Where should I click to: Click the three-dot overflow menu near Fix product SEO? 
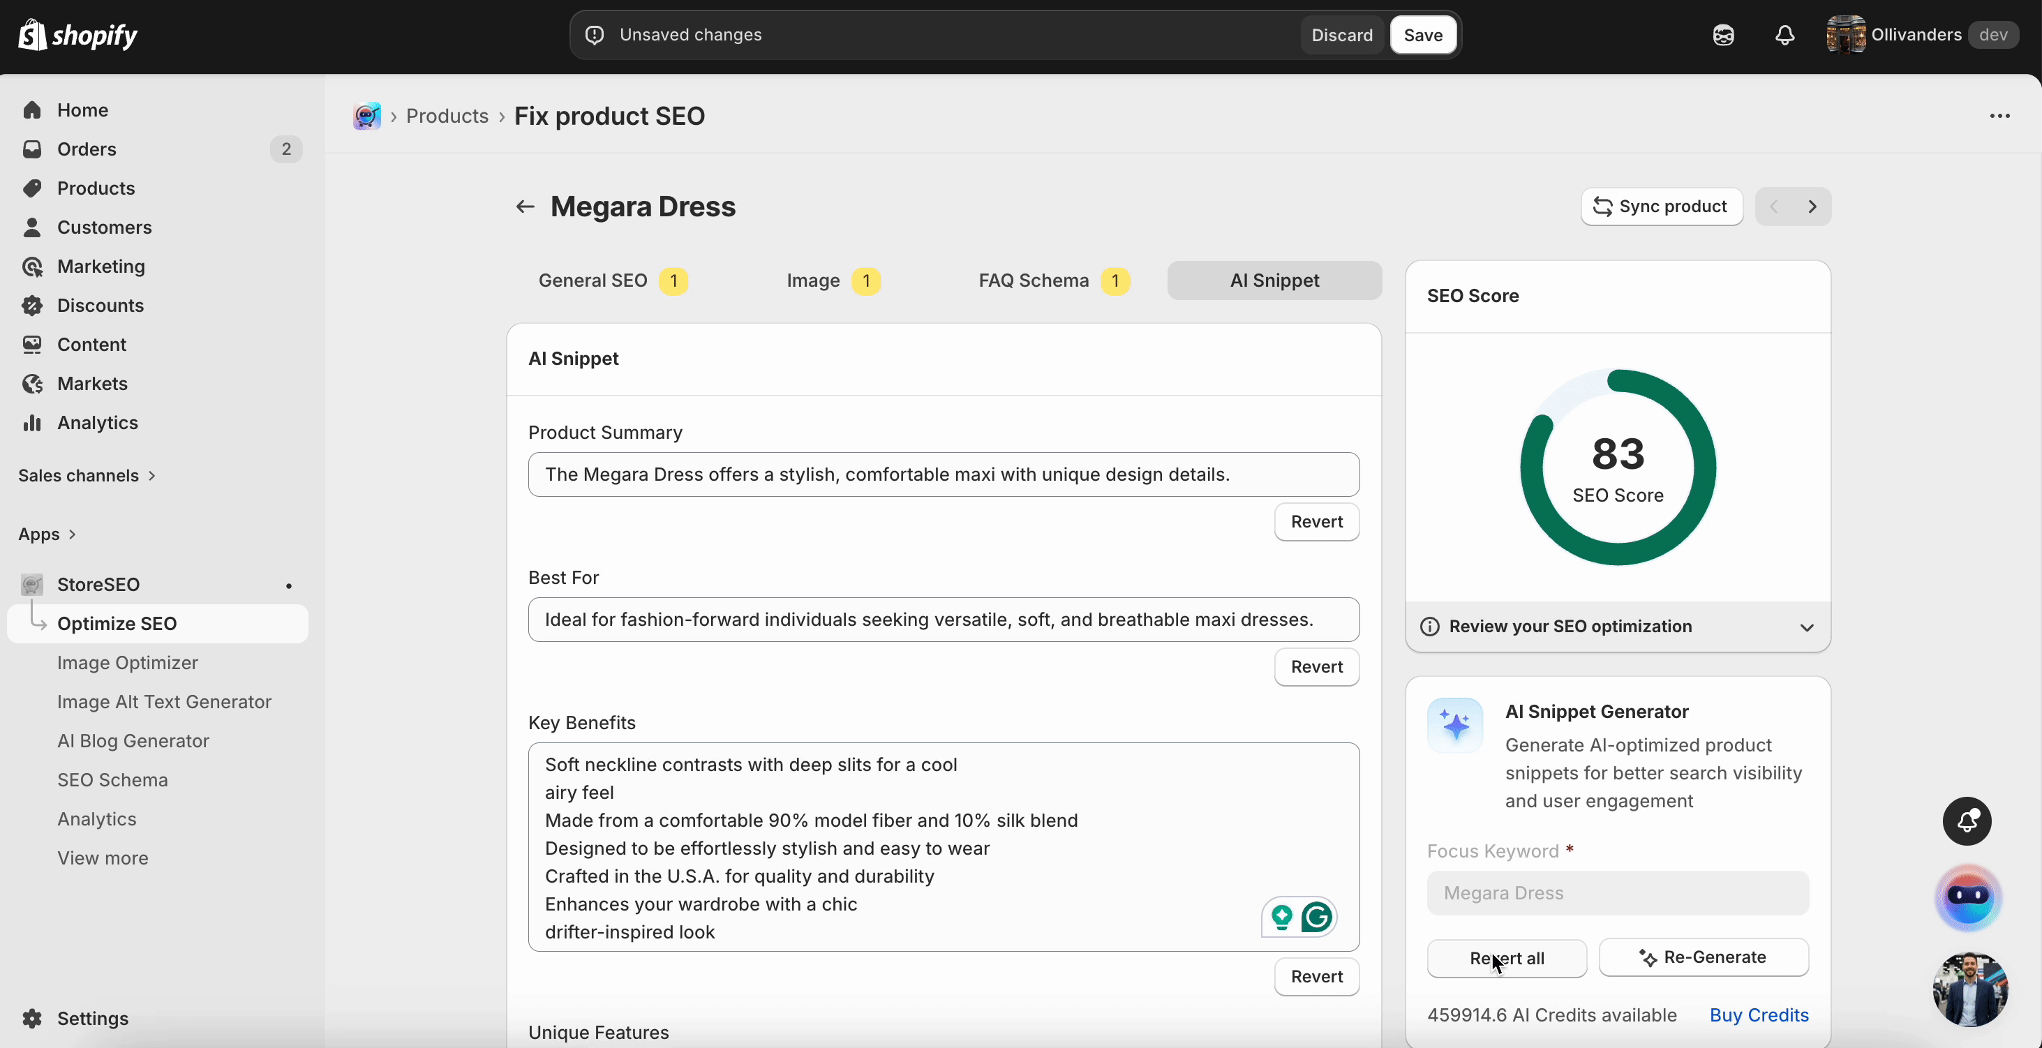coord(2001,116)
